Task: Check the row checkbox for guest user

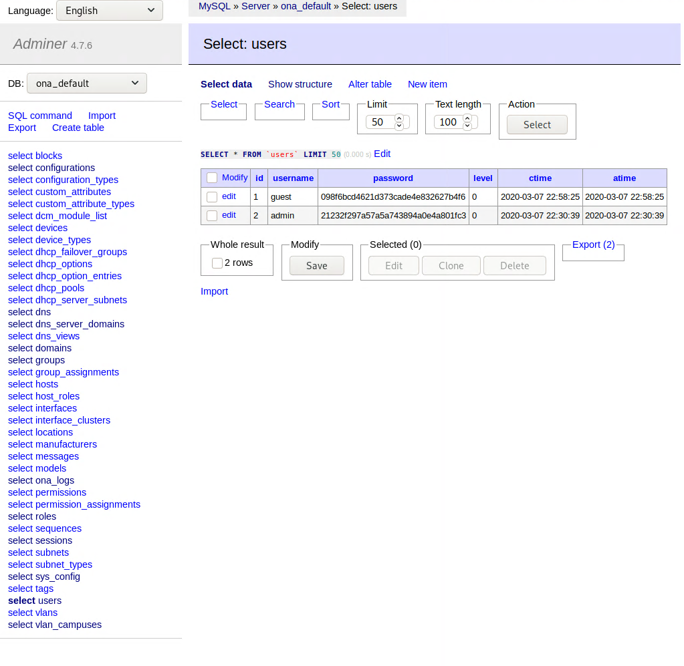Action: tap(212, 197)
